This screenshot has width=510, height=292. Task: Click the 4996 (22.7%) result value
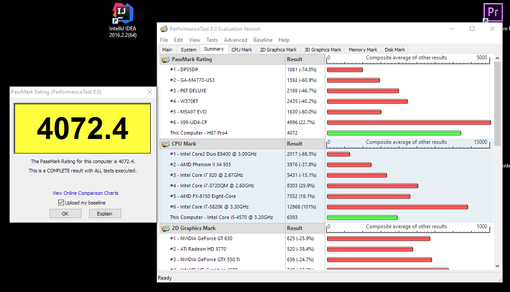tap(301, 122)
